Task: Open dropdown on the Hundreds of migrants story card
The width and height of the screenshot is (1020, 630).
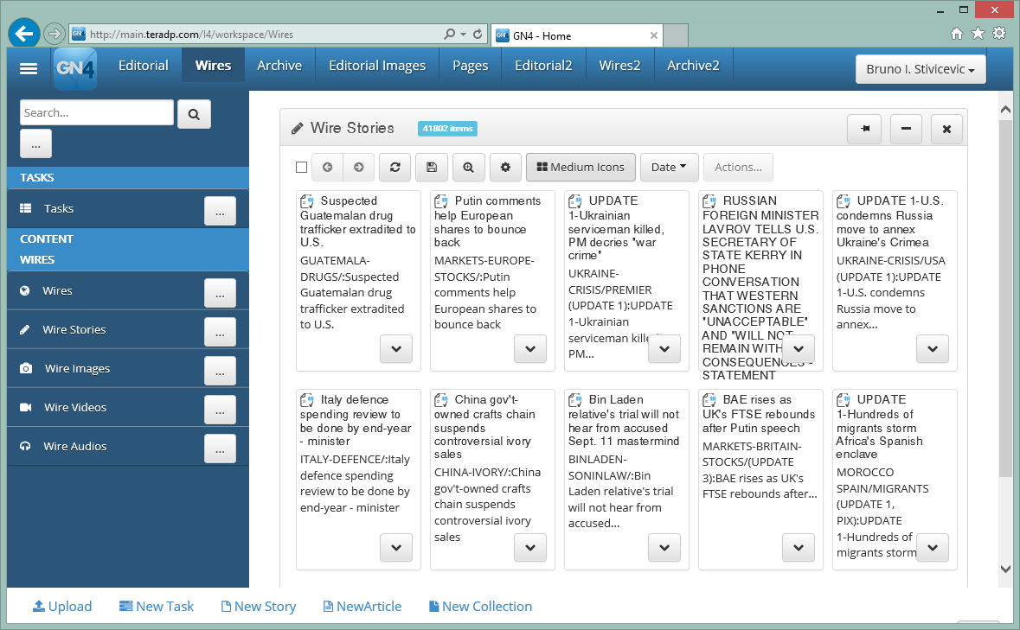Action: (x=932, y=548)
